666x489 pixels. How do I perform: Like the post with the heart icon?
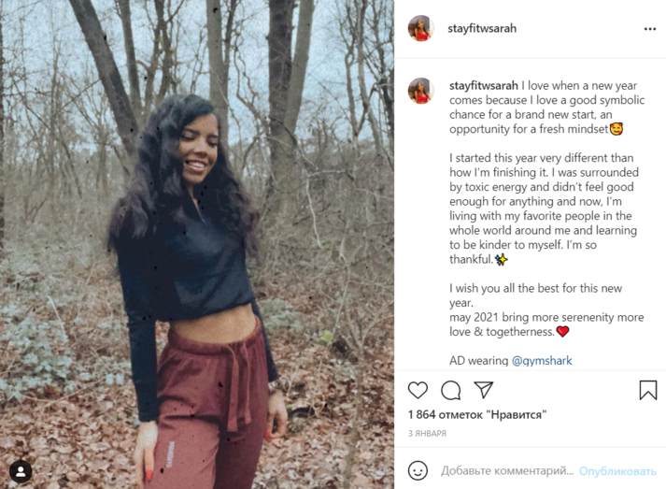(x=418, y=390)
